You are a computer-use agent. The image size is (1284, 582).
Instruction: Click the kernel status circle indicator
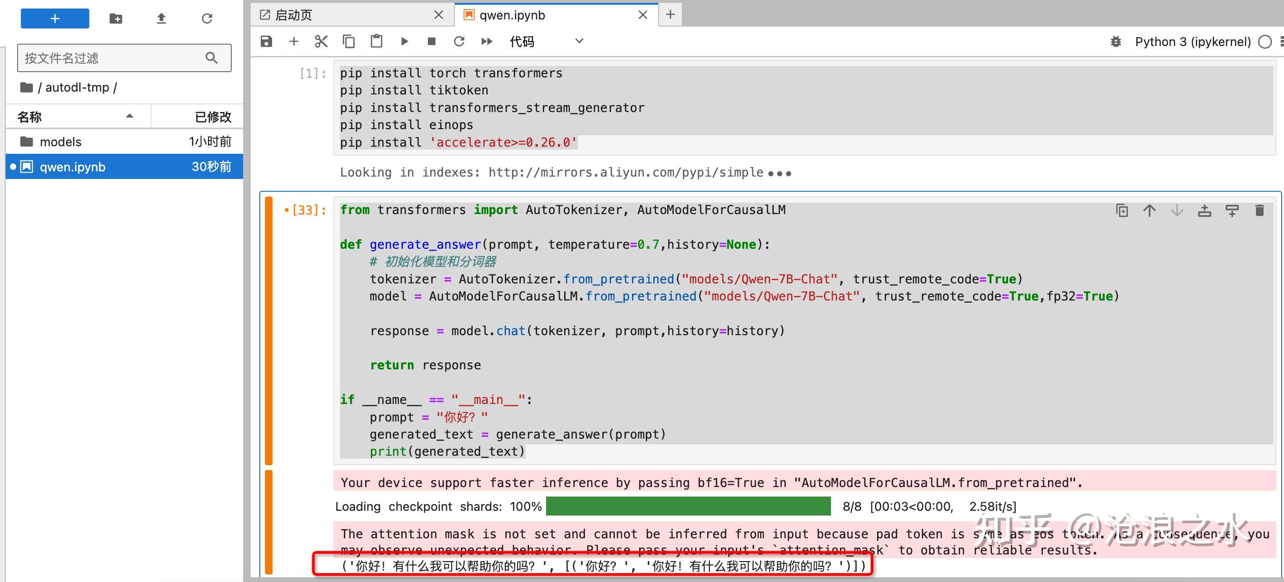pos(1265,42)
